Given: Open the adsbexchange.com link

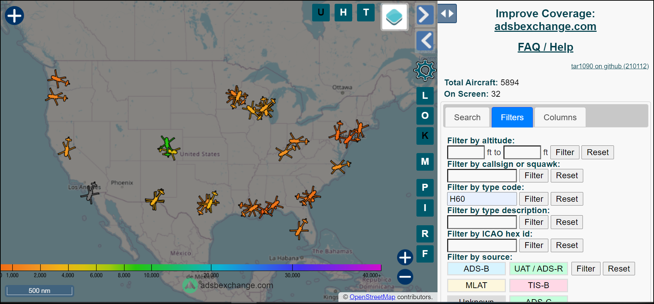Looking at the screenshot, I should 545,26.
